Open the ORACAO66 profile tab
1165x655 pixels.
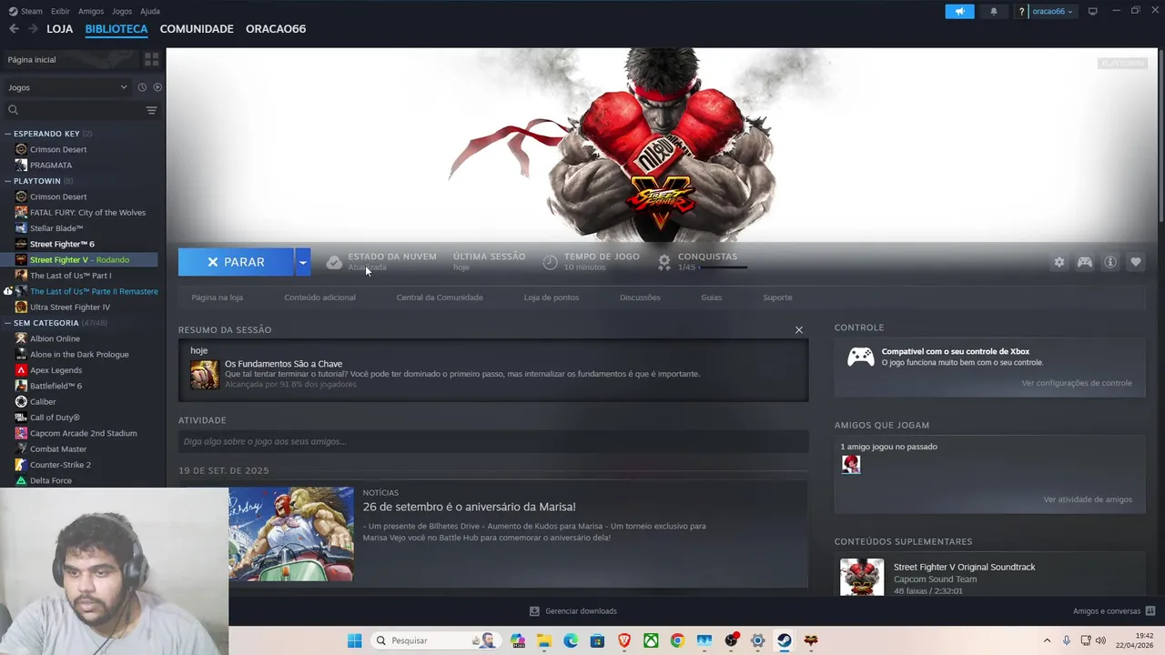276,29
